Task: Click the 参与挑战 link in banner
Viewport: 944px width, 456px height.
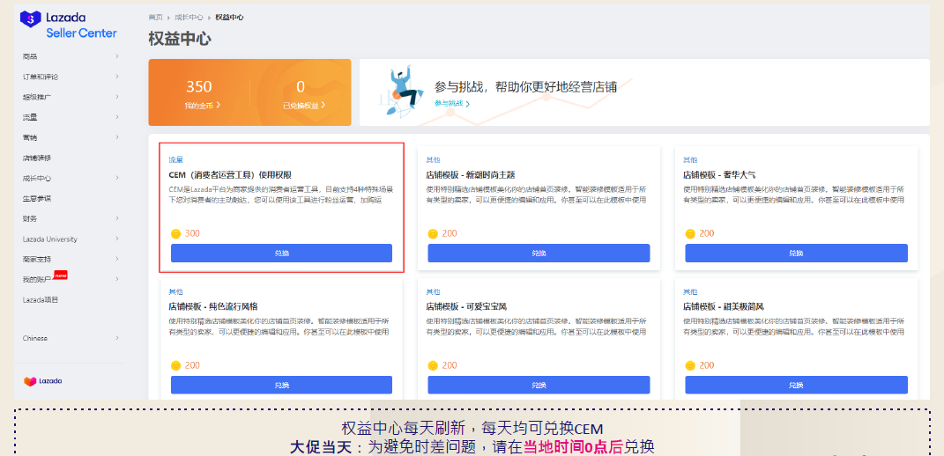Action: pyautogui.click(x=452, y=103)
